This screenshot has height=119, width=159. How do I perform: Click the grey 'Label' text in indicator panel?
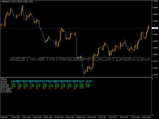pyautogui.click(x=82, y=88)
